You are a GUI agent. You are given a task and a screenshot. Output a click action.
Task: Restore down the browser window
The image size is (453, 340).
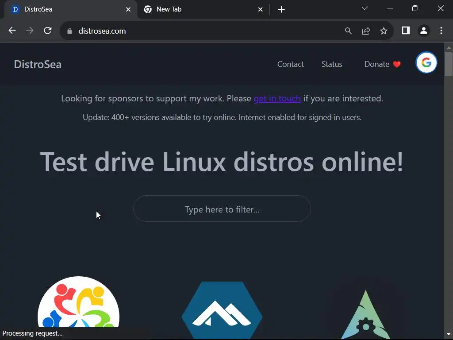(415, 8)
